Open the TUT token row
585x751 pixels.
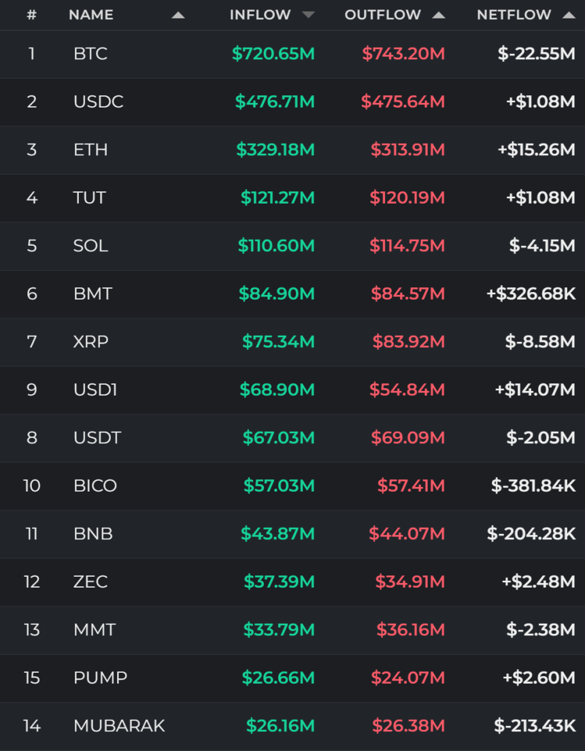[292, 198]
